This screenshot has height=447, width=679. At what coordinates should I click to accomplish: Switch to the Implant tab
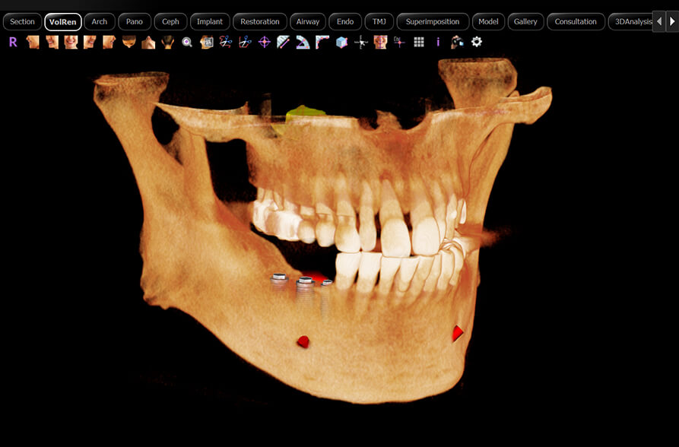210,22
